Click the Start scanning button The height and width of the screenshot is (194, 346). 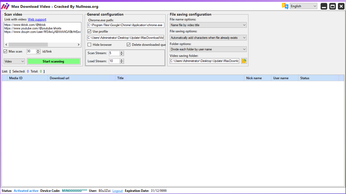click(x=54, y=61)
